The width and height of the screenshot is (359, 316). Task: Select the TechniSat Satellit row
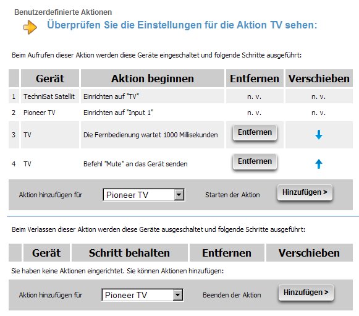(x=180, y=96)
